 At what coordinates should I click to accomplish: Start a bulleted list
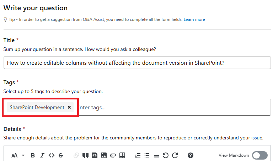[x=147, y=155]
